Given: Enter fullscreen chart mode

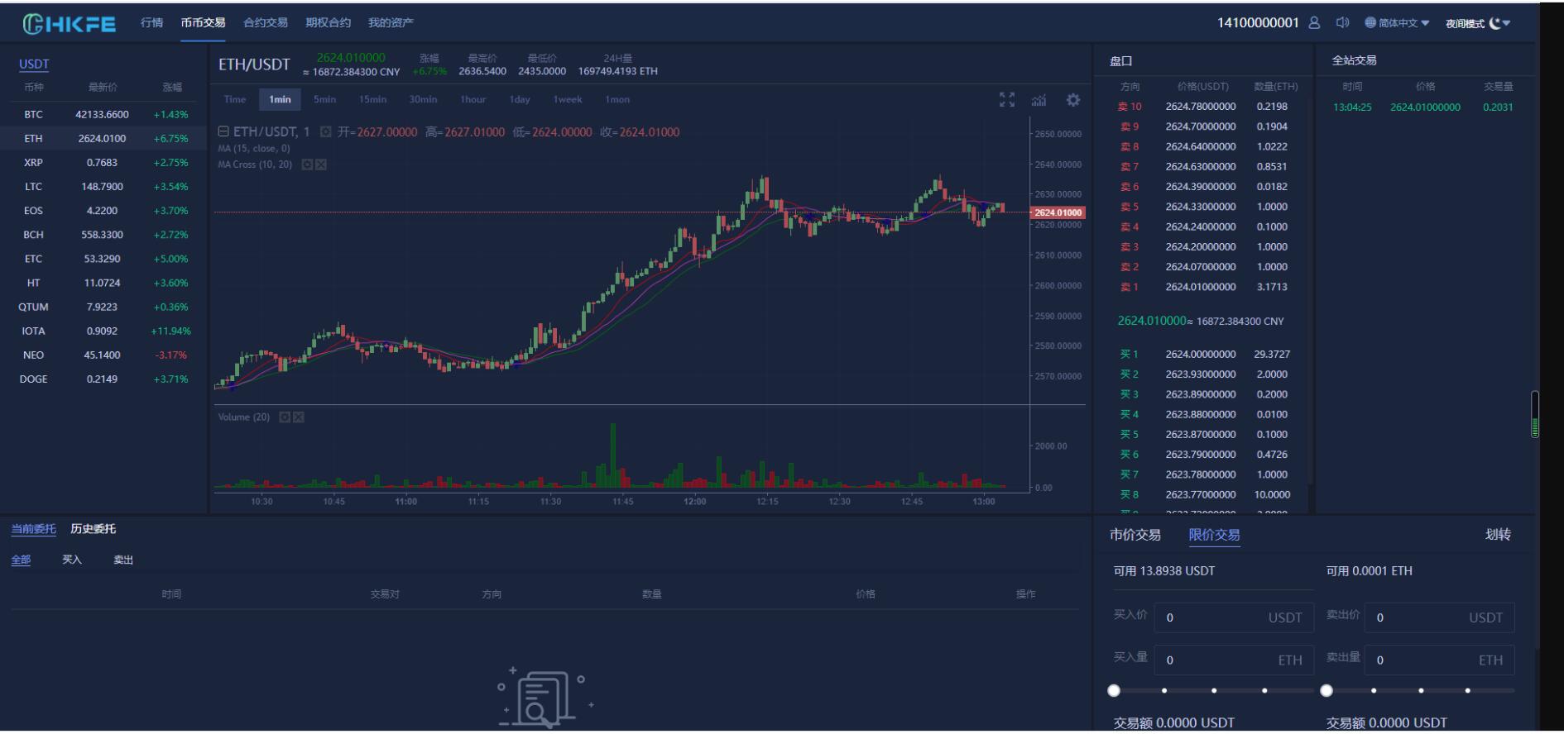Looking at the screenshot, I should coord(1006,100).
